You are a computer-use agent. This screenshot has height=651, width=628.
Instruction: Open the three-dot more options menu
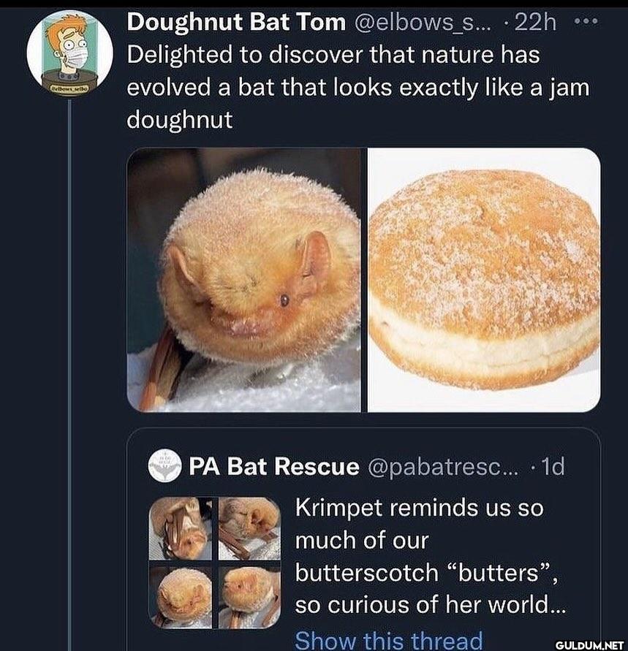[586, 22]
